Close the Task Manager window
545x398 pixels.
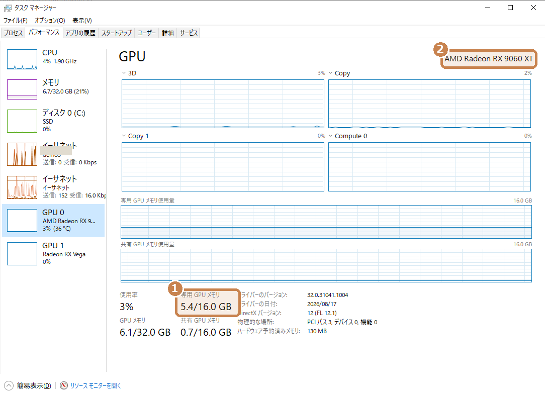[x=533, y=8]
